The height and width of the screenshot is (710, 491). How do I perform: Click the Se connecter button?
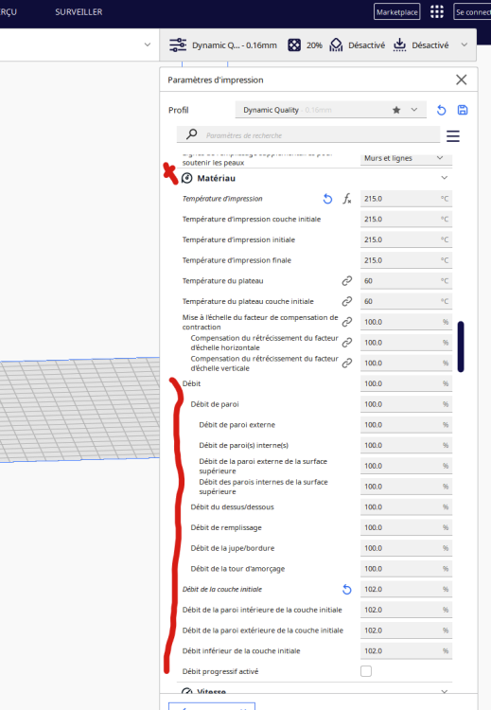tap(472, 11)
